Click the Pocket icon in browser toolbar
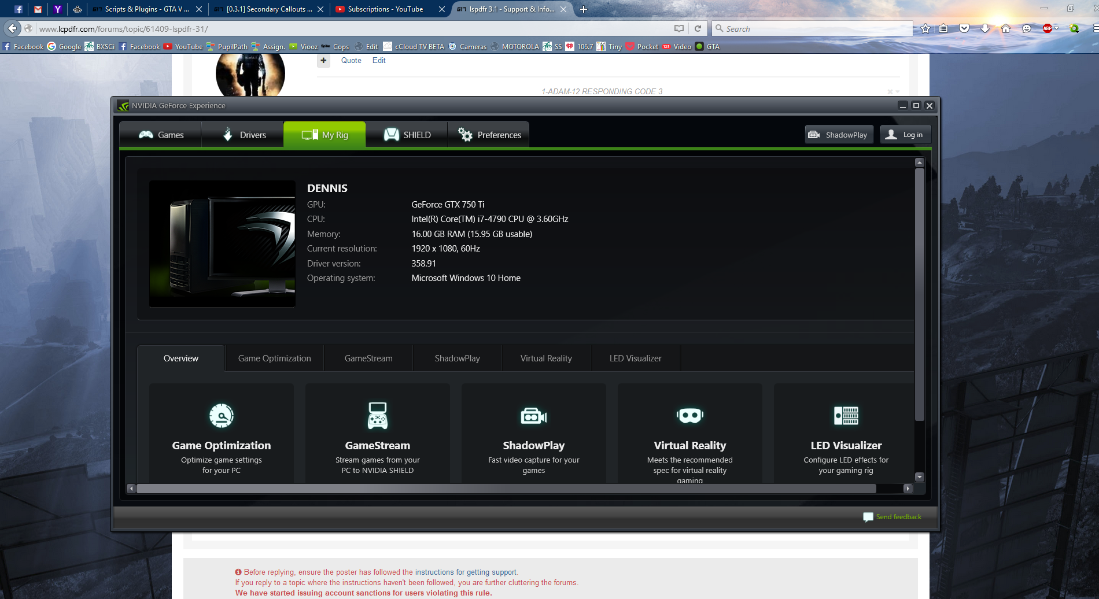Screen dimensions: 1099x599 pyautogui.click(x=964, y=28)
